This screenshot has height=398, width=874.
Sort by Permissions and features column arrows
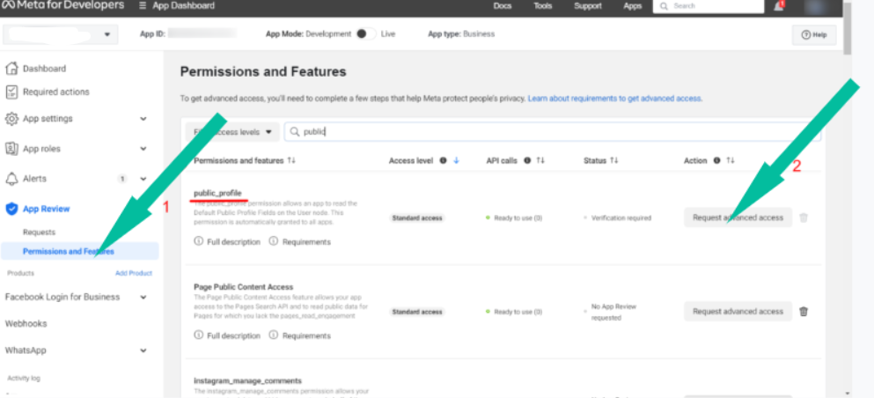tap(291, 160)
